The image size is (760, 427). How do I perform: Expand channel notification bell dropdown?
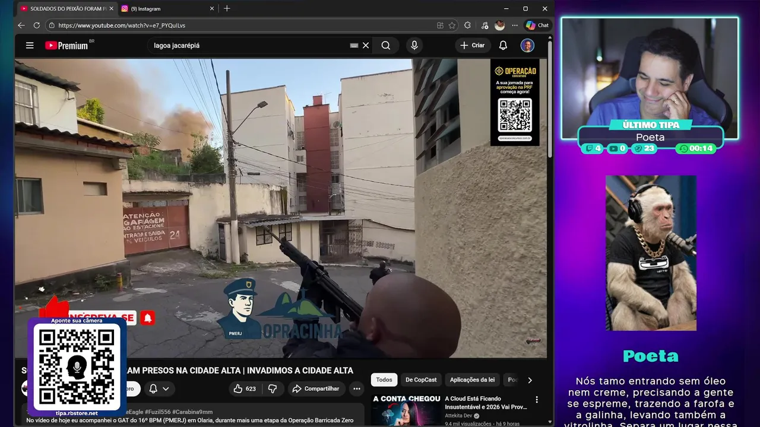tap(159, 388)
